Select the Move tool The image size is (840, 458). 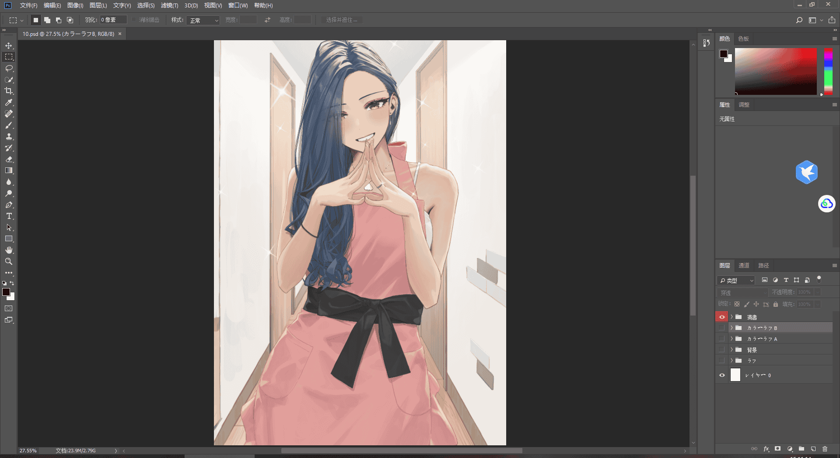tap(9, 45)
